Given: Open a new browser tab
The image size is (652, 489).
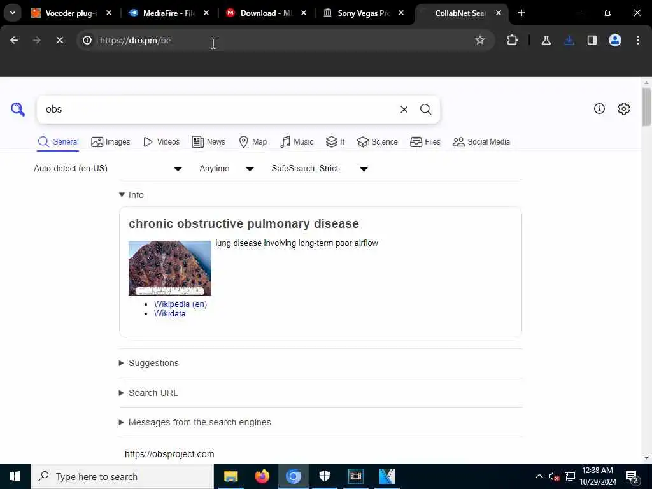Looking at the screenshot, I should tap(521, 13).
